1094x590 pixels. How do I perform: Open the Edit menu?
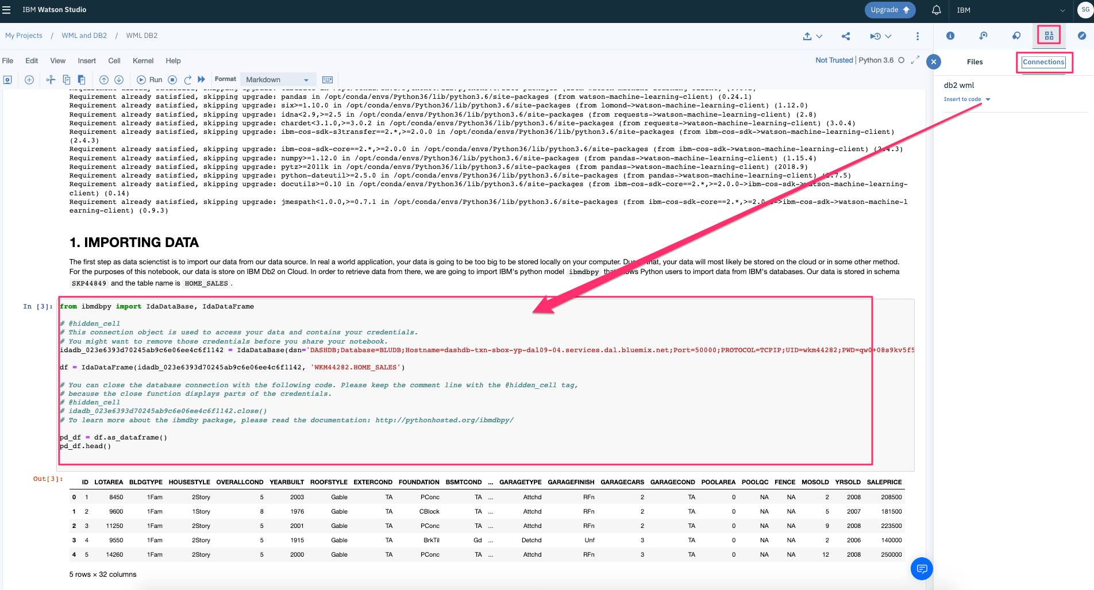pos(32,61)
